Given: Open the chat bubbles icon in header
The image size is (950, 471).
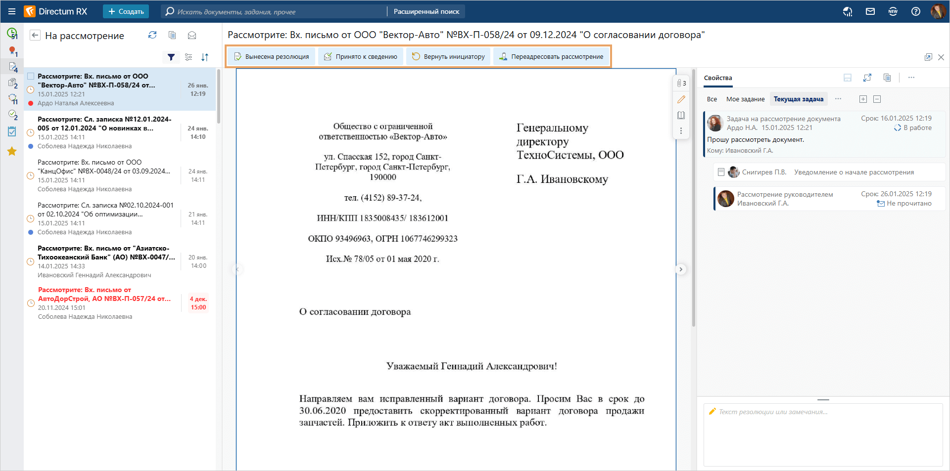Looking at the screenshot, I should click(x=848, y=11).
